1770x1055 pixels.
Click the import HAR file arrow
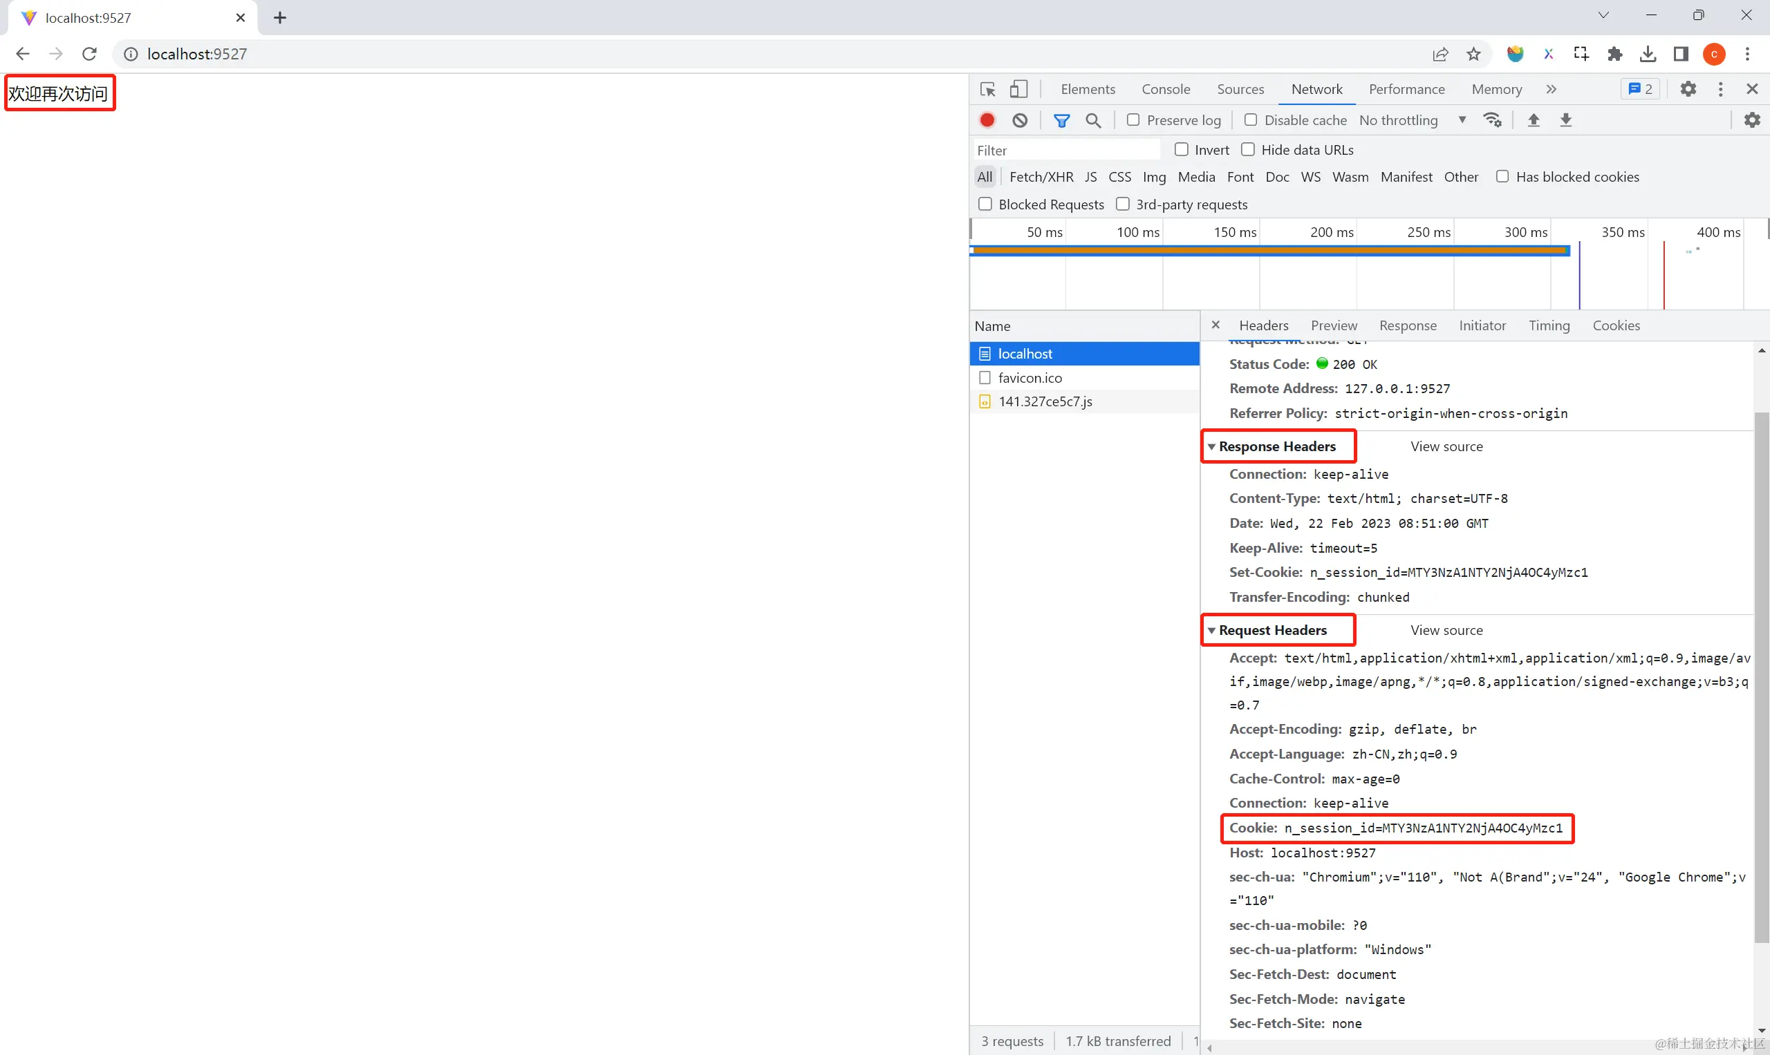pyautogui.click(x=1533, y=120)
